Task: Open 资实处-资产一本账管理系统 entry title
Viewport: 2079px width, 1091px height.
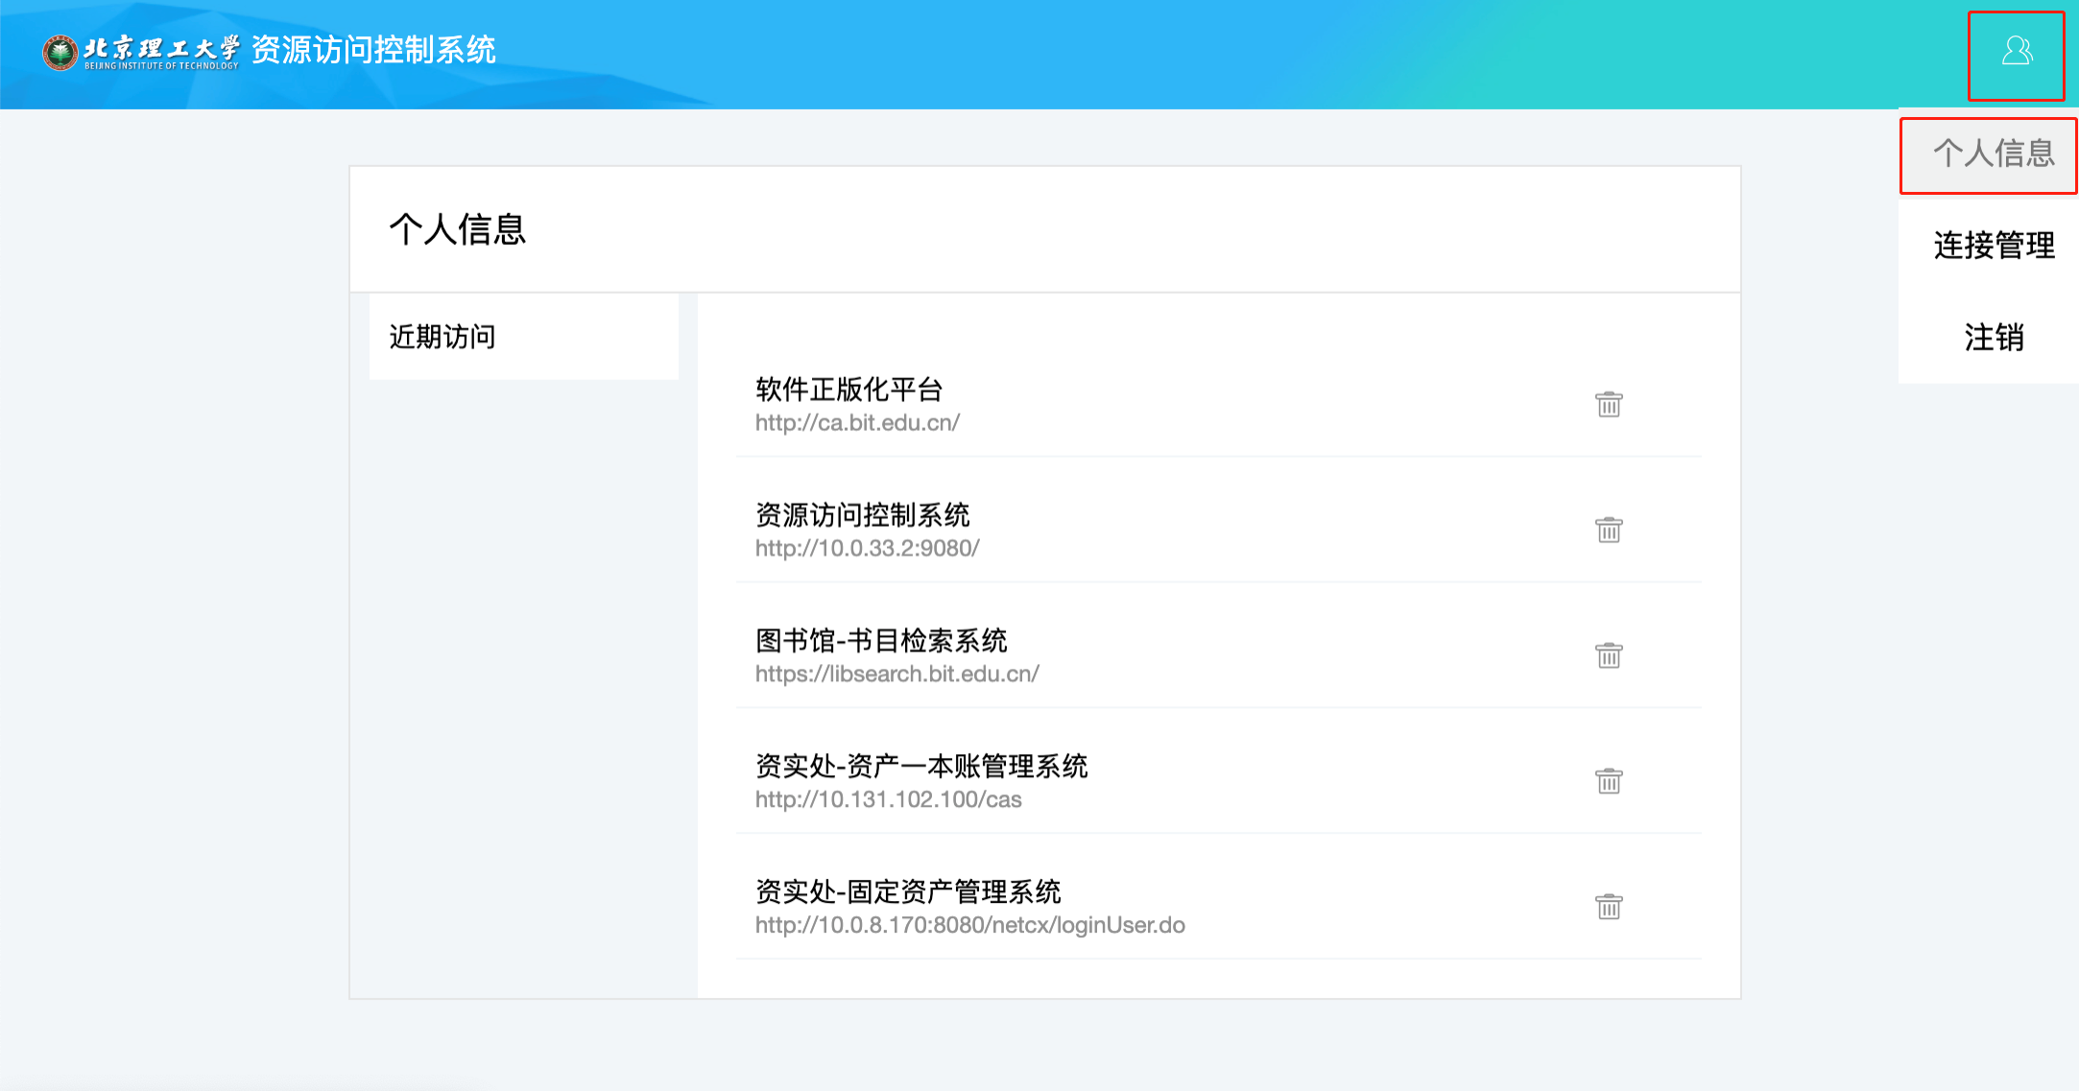Action: [921, 767]
